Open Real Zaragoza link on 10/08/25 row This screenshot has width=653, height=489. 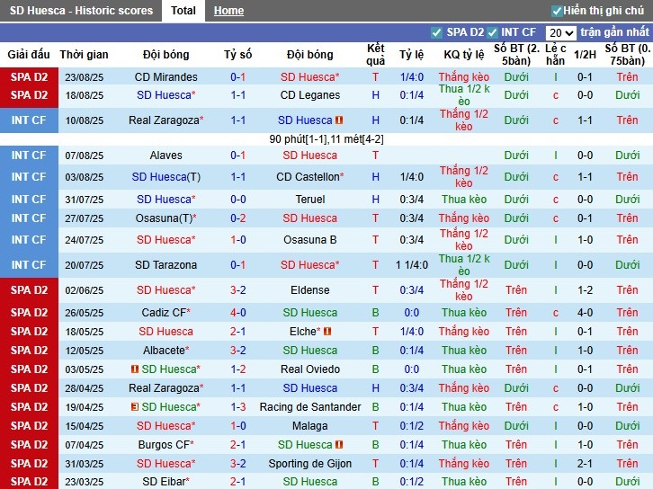165,120
